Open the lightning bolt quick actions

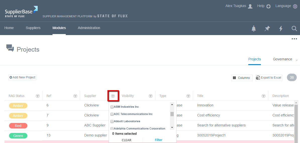click(281, 29)
